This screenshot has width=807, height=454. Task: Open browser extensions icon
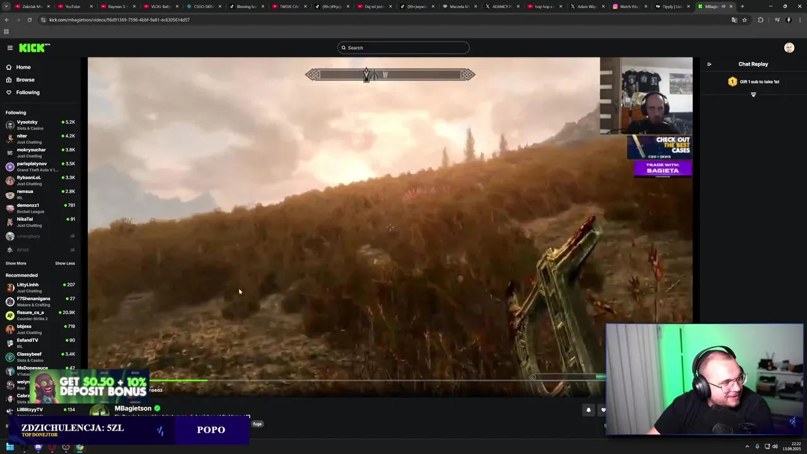(x=760, y=20)
